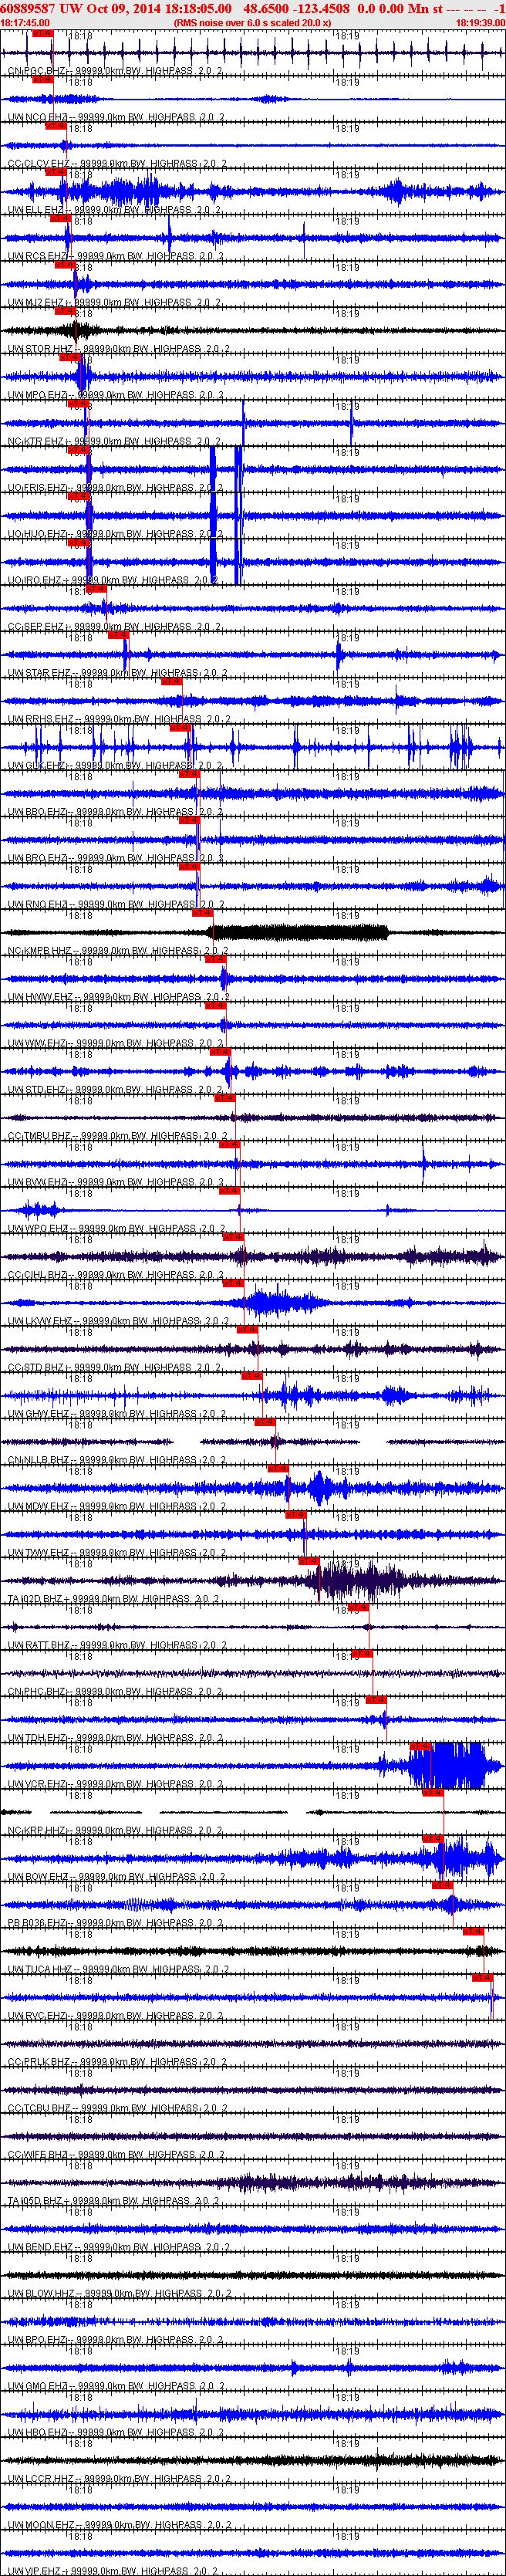Select the UW.STAR EHZ station label
Image resolution: width=506 pixels, height=2576 pixels.
point(117,673)
